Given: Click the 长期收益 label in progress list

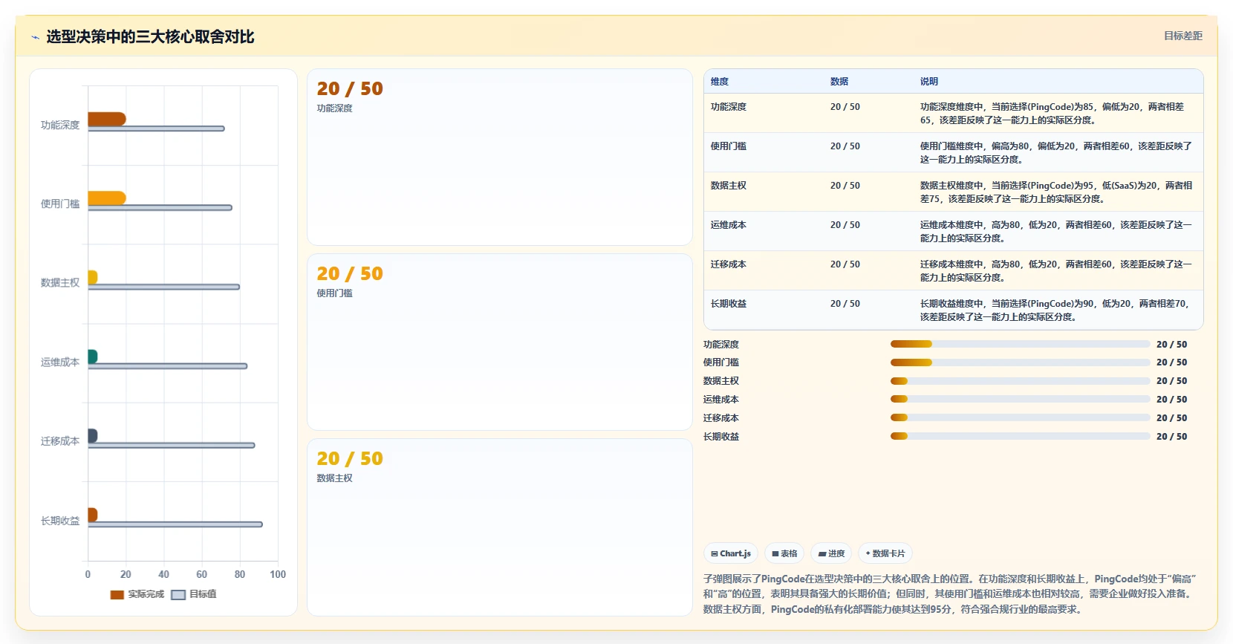Looking at the screenshot, I should [721, 437].
